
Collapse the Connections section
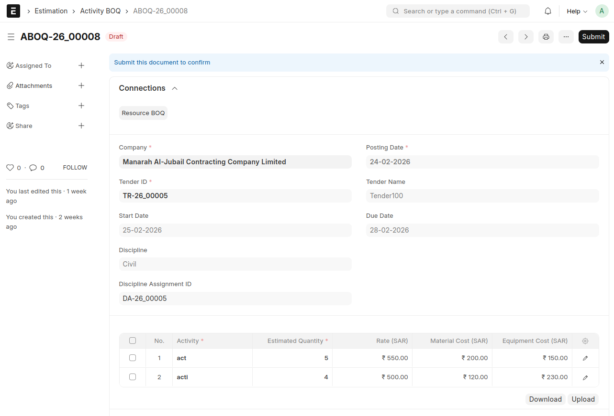tap(175, 88)
